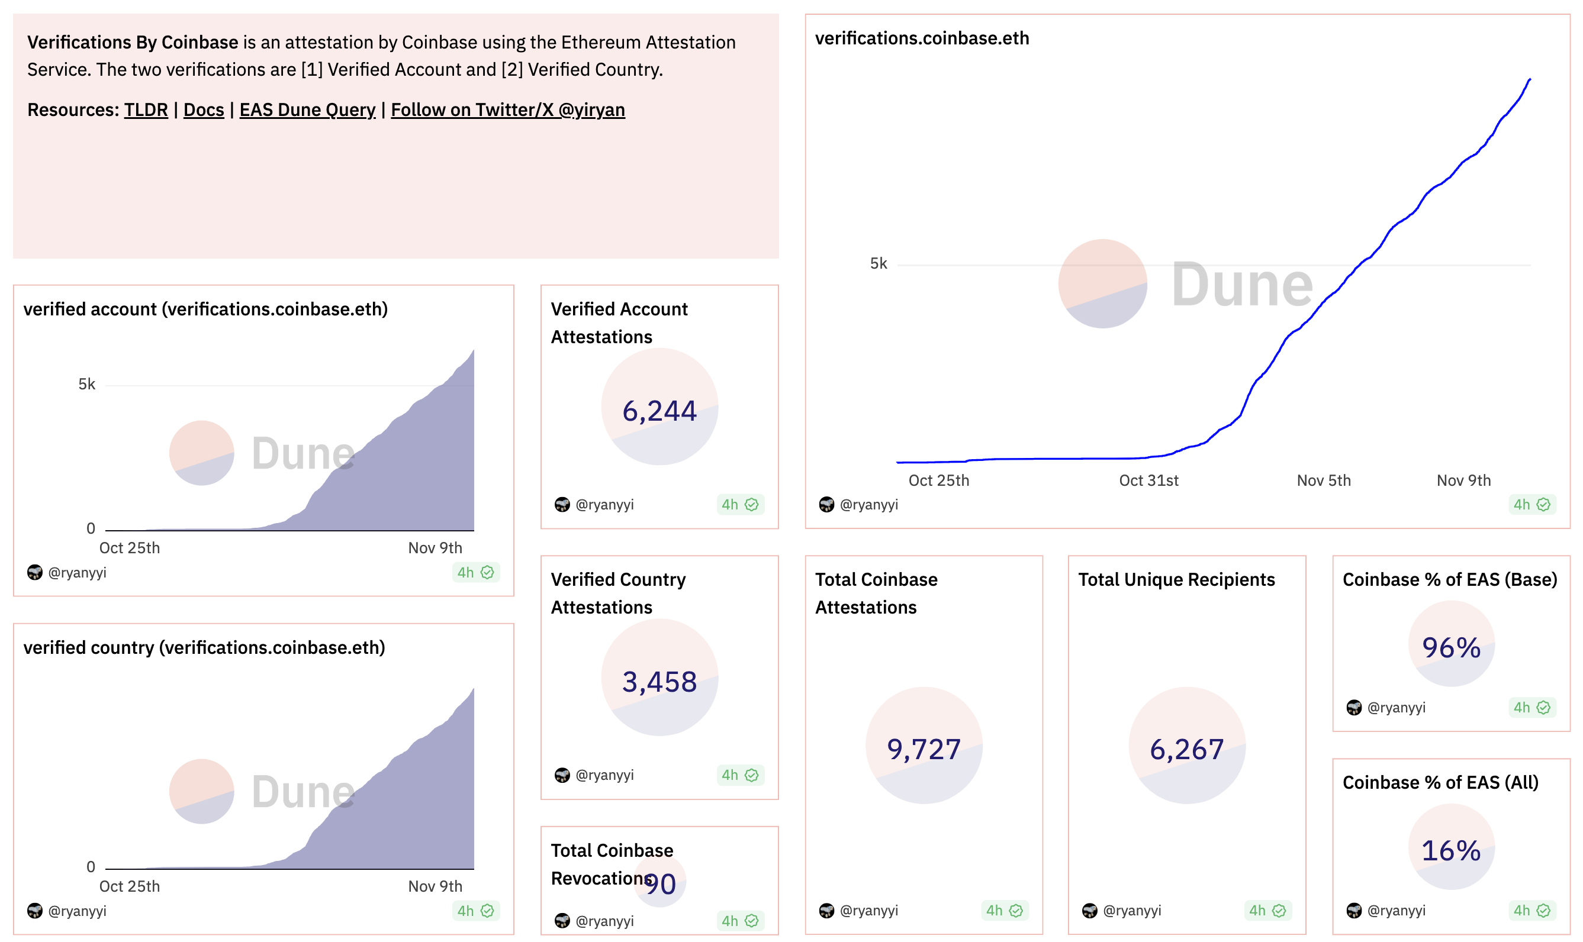Screen dimensions: 1583x942
Task: Click 4h badge in Total Coinbase Attestations card
Action: coord(1004,909)
